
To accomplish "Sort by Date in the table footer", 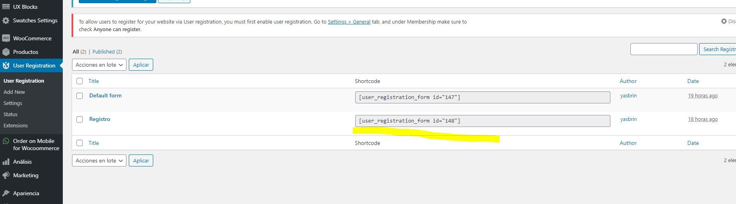I will 693,143.
